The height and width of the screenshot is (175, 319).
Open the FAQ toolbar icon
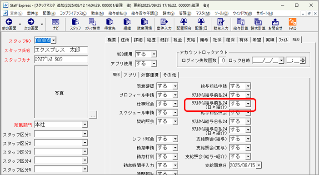293,24
